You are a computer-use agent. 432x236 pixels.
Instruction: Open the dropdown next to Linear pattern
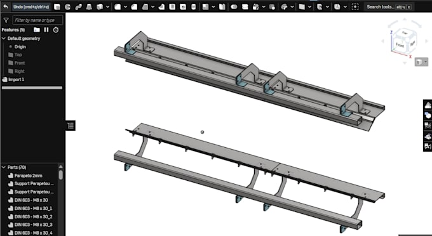[213, 7]
